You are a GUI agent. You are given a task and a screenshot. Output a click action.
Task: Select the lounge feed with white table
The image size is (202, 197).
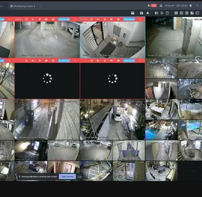(x=162, y=109)
